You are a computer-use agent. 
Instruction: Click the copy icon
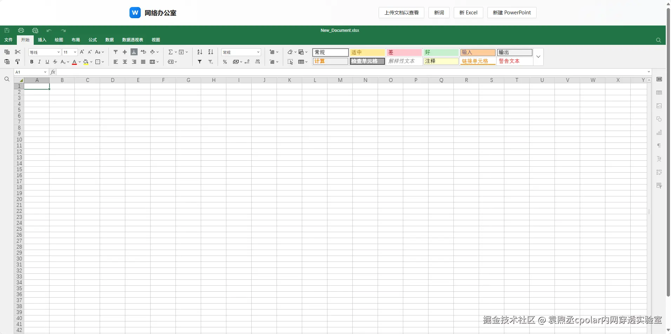(x=7, y=52)
